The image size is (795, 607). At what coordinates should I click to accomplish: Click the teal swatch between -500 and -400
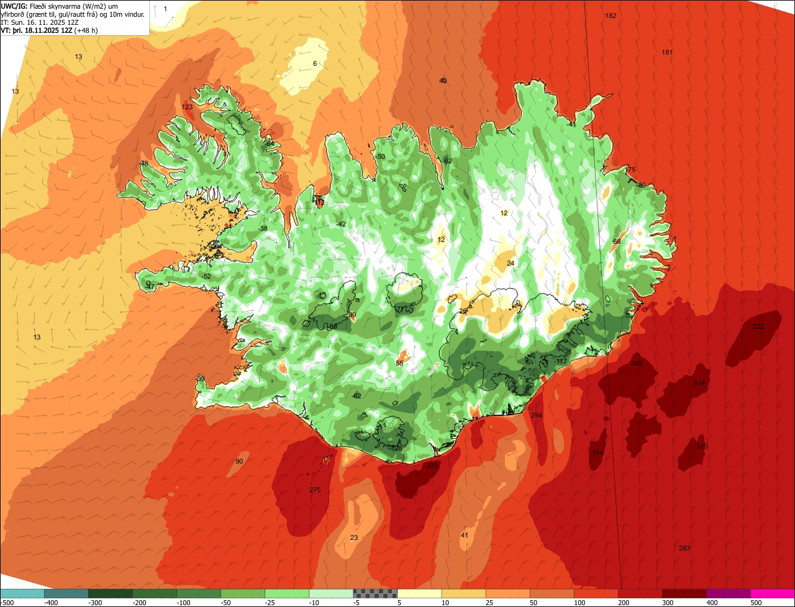click(22, 593)
